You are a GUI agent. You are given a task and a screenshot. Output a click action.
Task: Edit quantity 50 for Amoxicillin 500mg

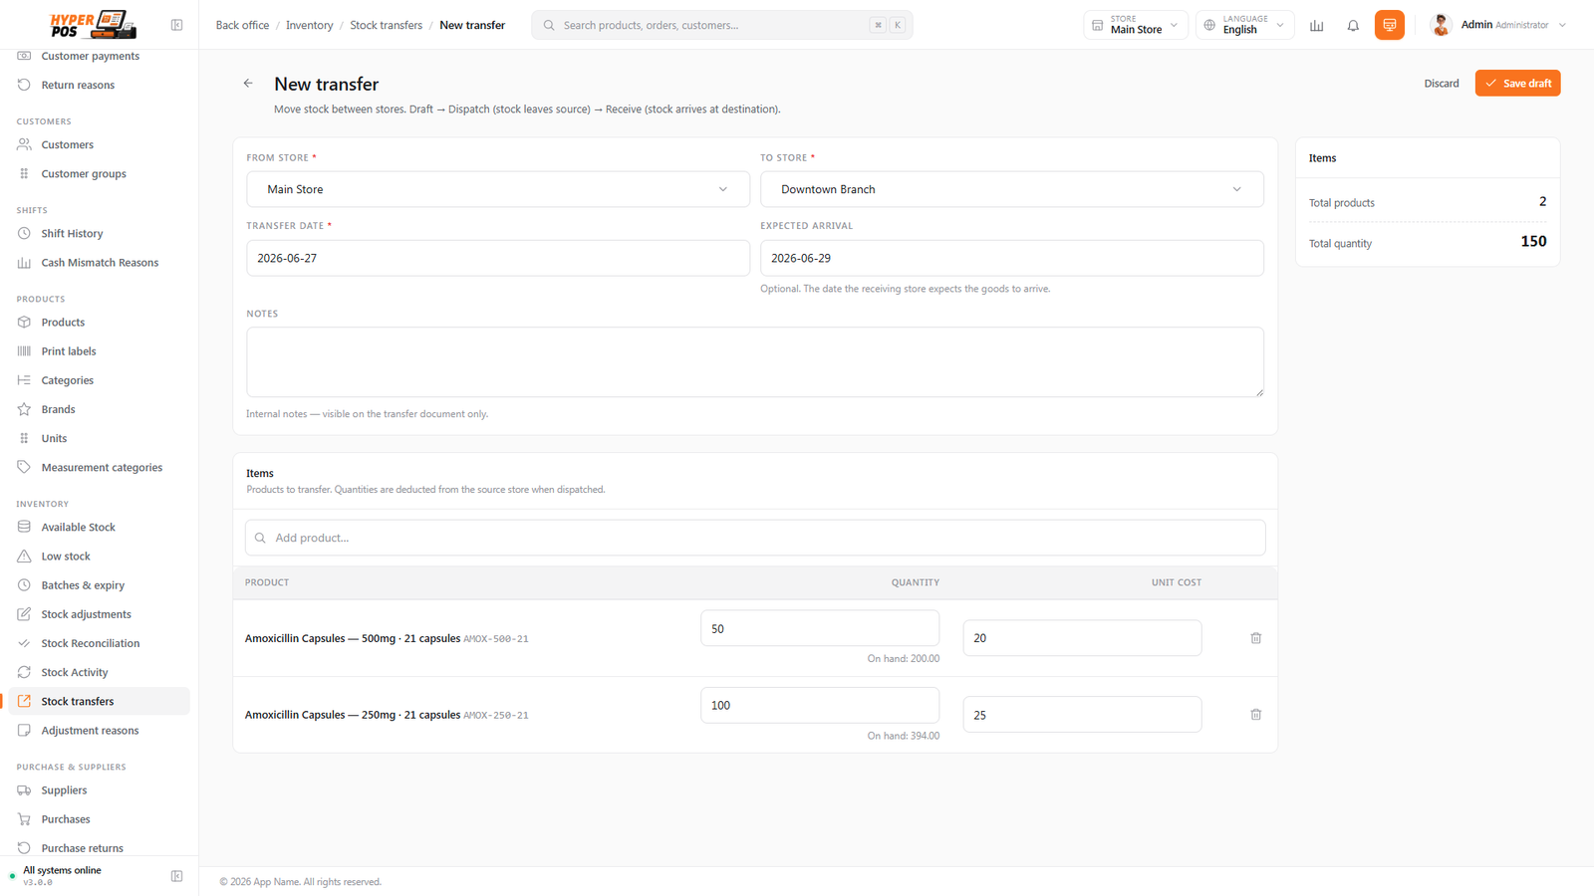820,628
